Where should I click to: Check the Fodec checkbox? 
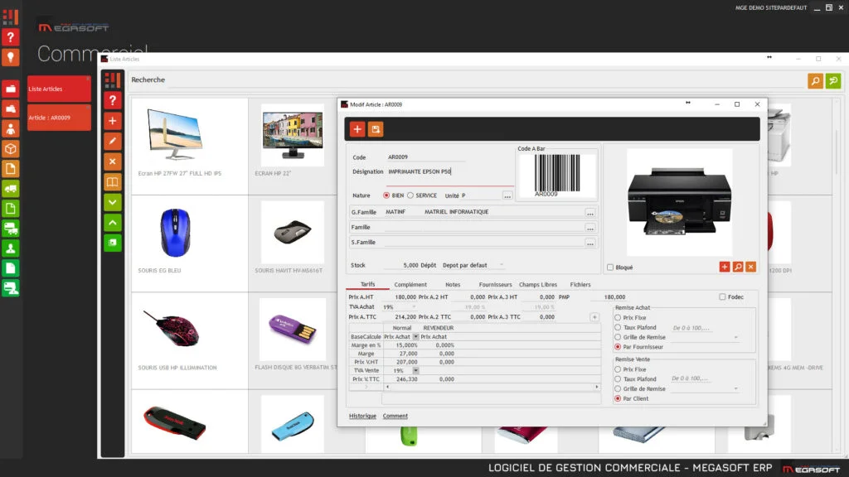[722, 297]
